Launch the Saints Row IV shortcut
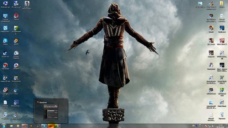 coord(16,116)
